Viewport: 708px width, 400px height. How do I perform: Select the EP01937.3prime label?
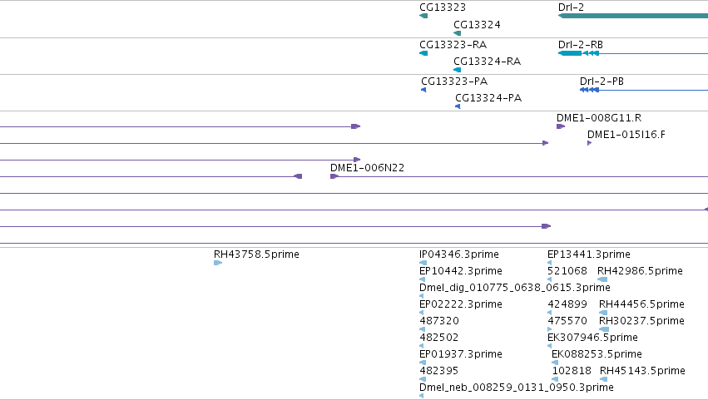[x=461, y=354]
